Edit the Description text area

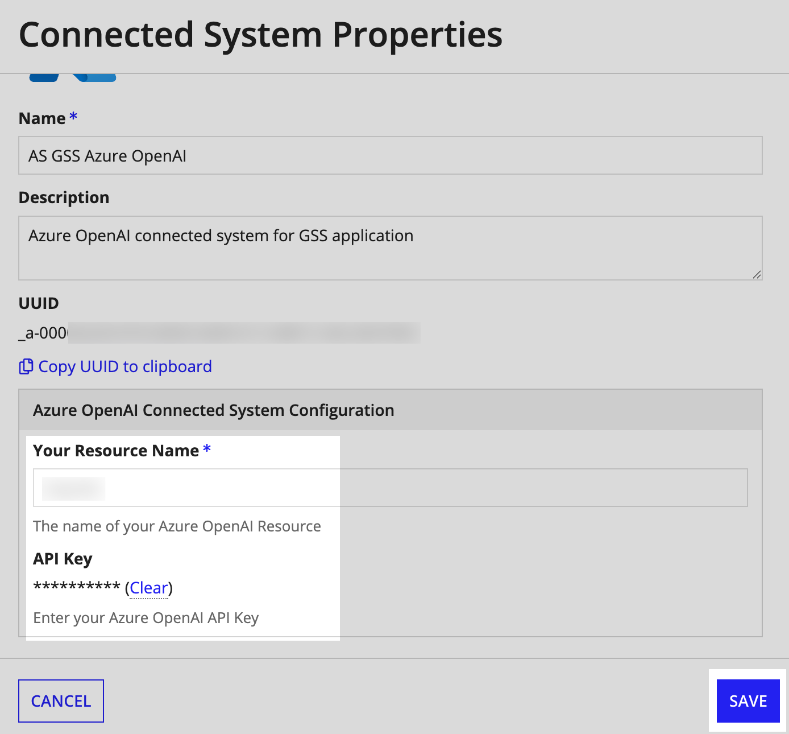point(391,248)
